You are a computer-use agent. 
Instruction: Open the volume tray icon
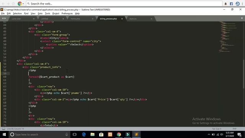pyautogui.click(x=222, y=135)
